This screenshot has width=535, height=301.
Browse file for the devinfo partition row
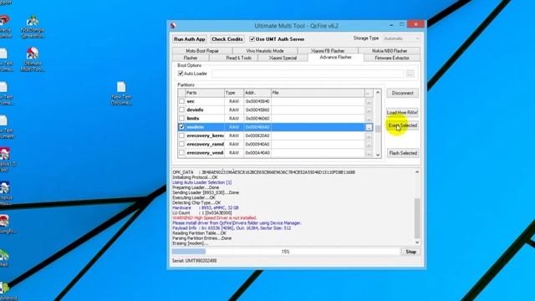click(x=369, y=110)
